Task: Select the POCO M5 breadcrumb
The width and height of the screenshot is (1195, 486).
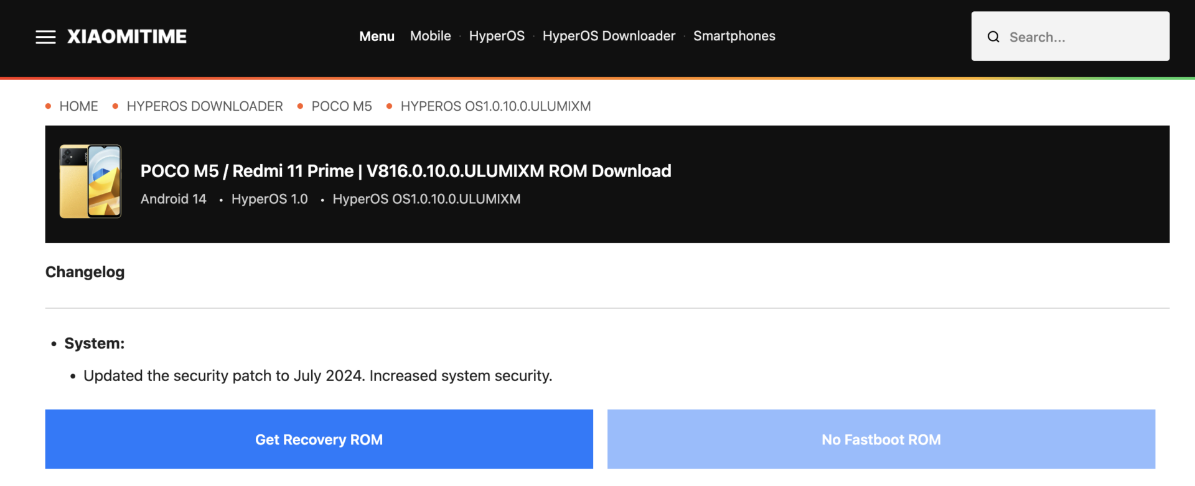Action: point(342,106)
